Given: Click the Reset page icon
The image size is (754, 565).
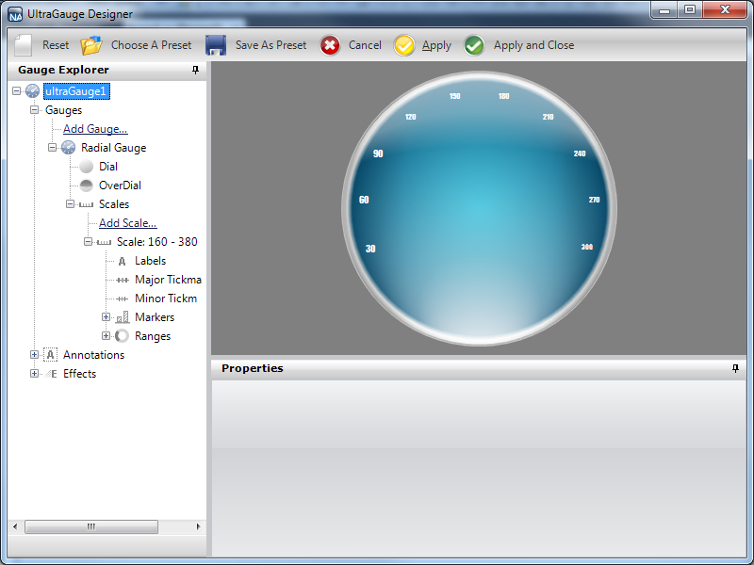Looking at the screenshot, I should click(x=25, y=45).
